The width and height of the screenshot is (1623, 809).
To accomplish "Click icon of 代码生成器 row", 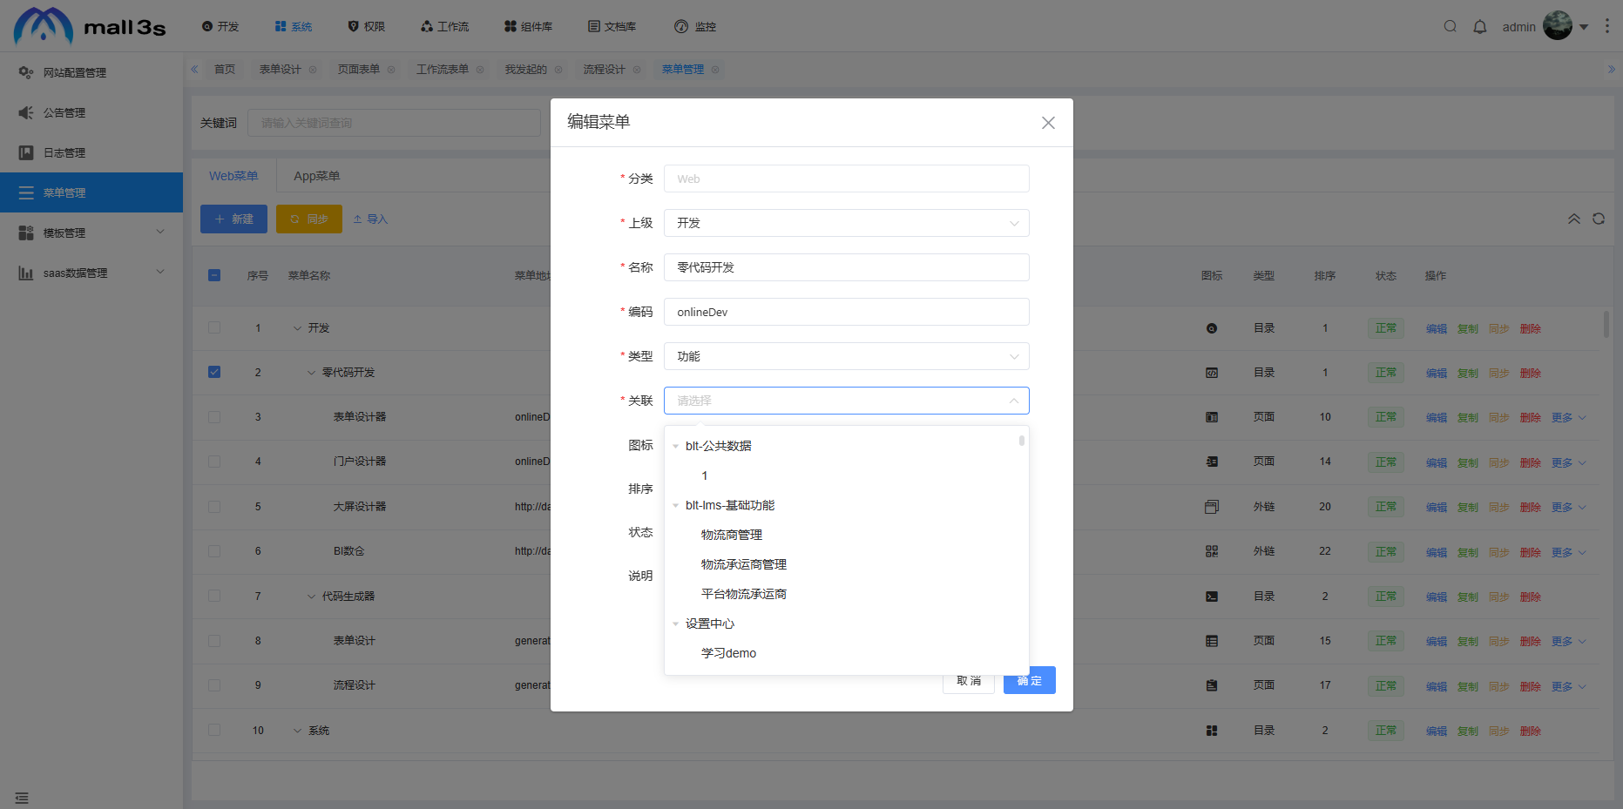I will pyautogui.click(x=1212, y=597).
